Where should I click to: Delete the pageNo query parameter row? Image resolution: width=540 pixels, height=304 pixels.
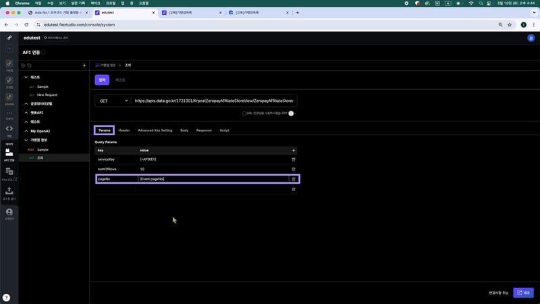click(293, 179)
